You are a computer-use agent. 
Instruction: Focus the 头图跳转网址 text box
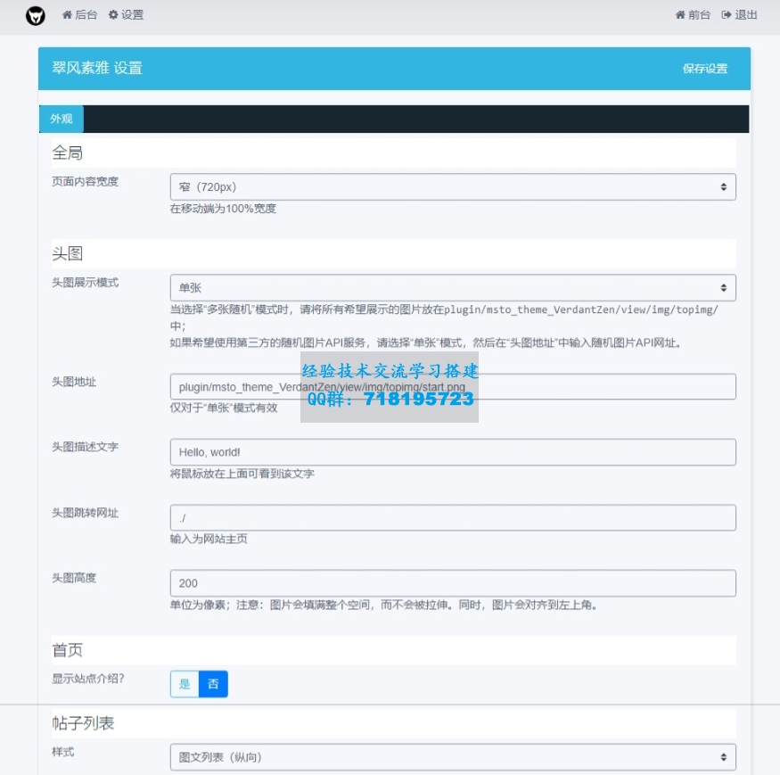[453, 518]
